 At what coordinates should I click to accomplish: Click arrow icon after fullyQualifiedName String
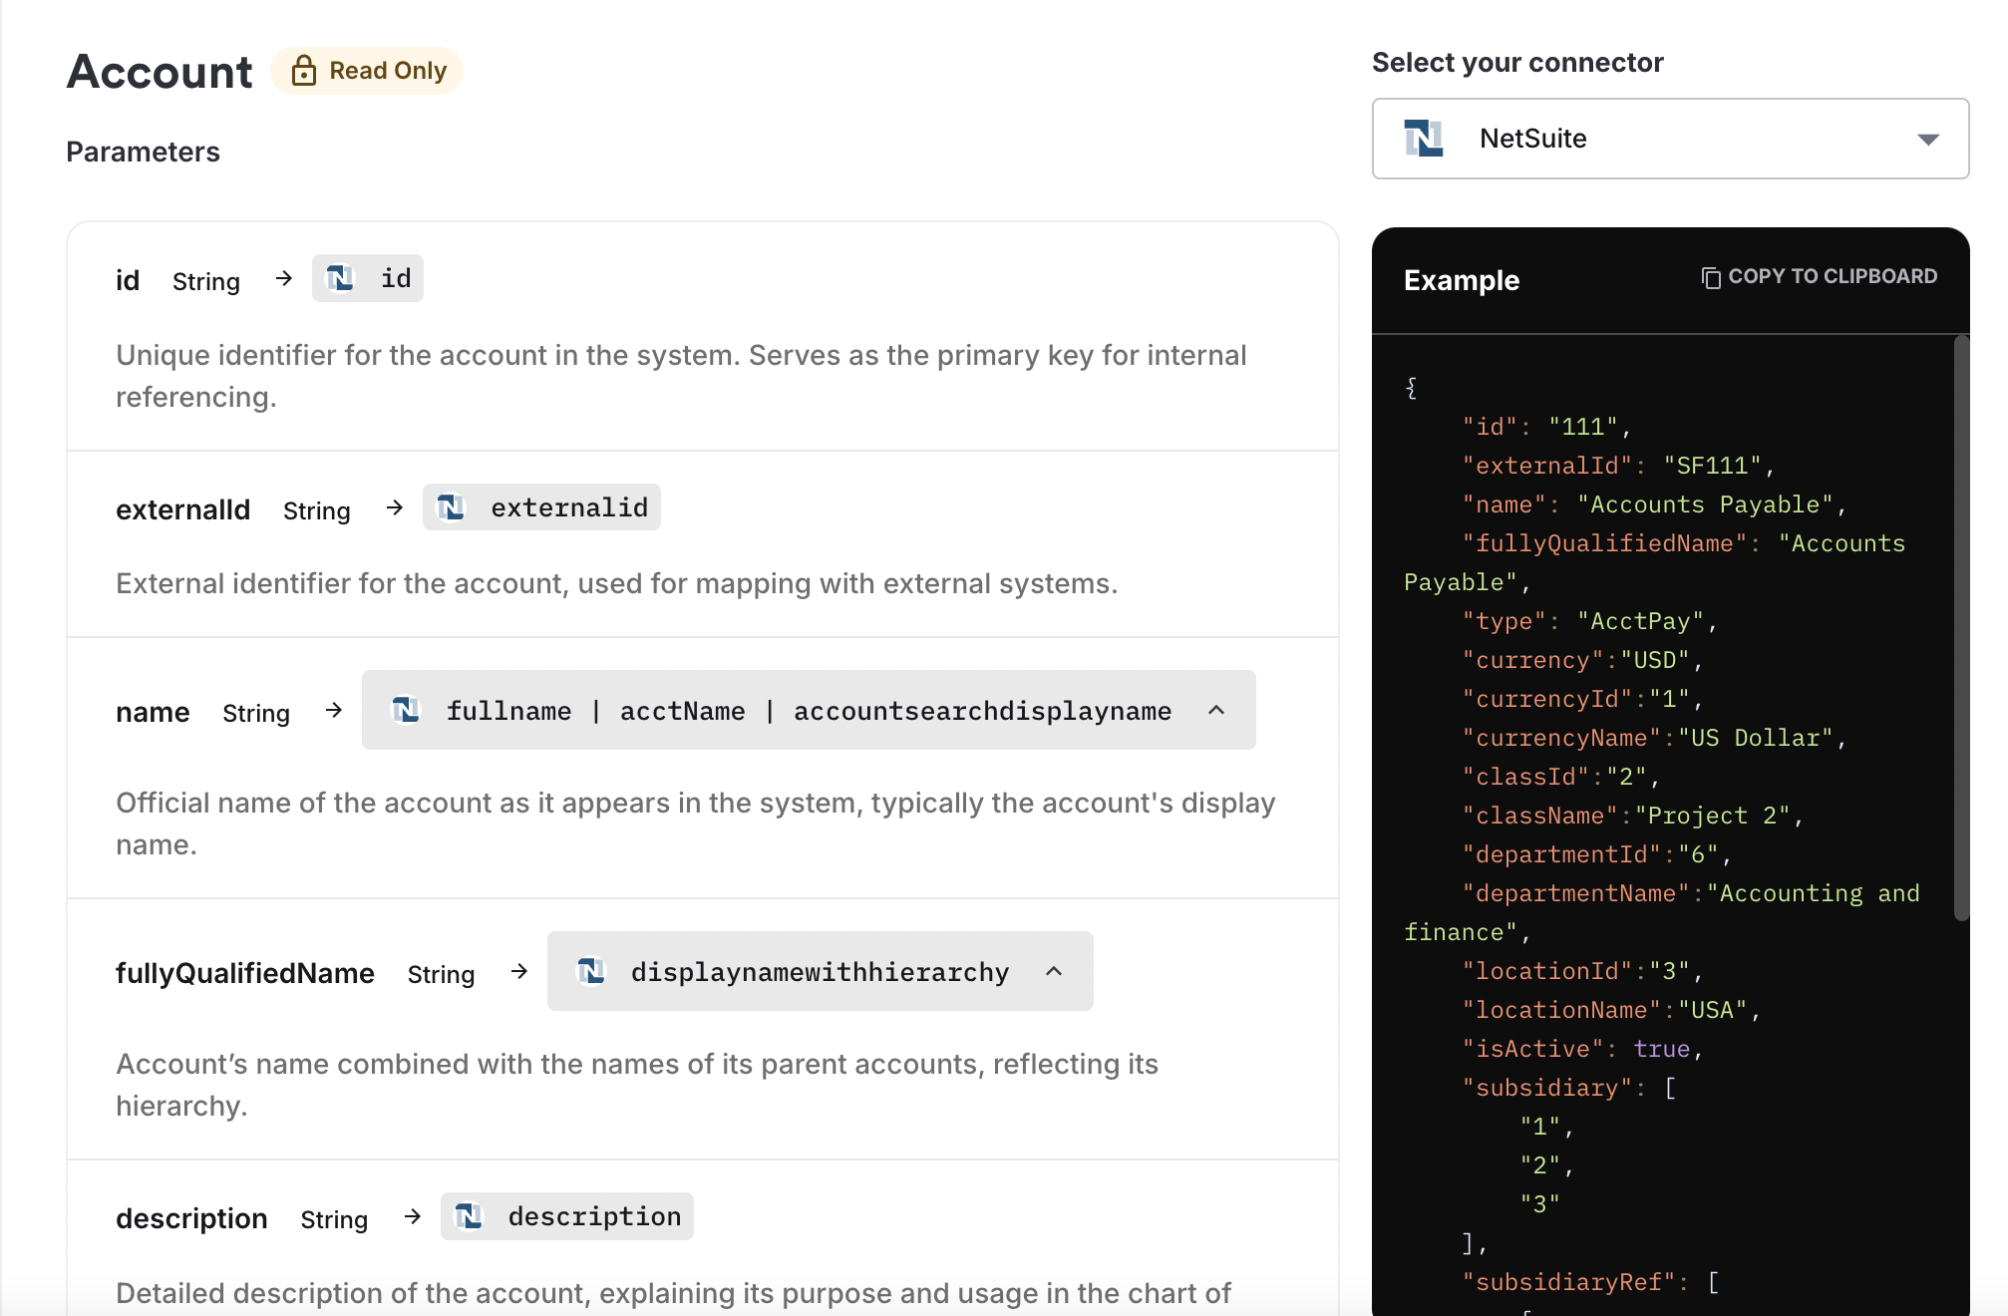pos(519,971)
